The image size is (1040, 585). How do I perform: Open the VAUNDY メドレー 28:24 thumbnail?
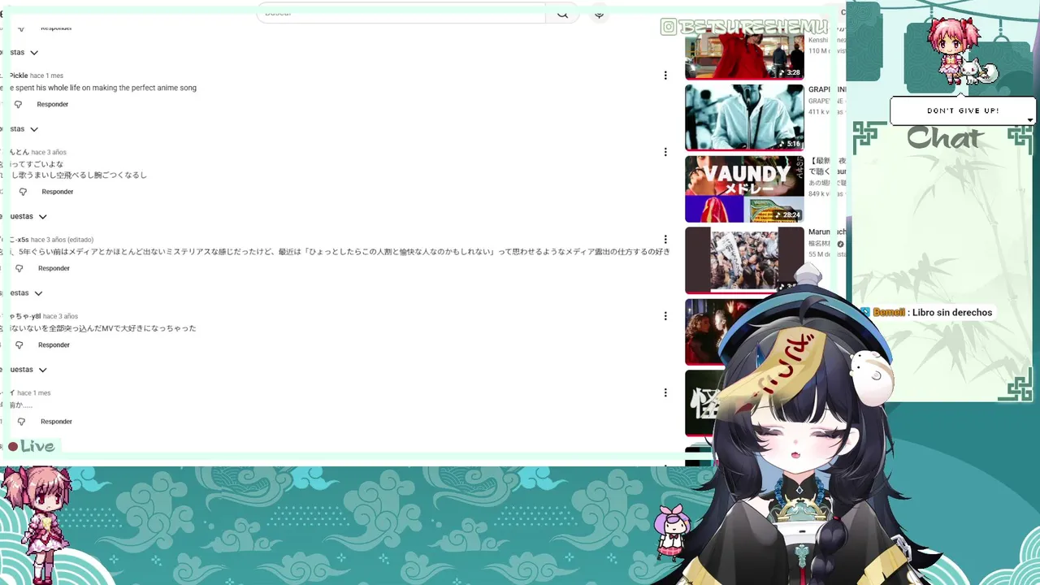click(x=744, y=188)
